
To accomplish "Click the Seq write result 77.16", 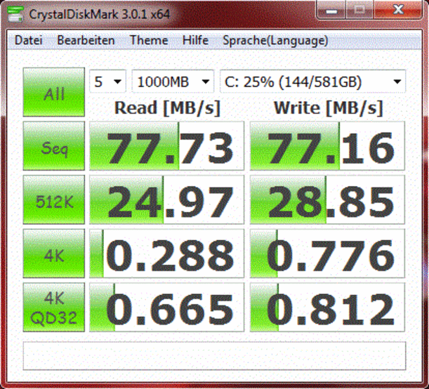I will point(328,146).
